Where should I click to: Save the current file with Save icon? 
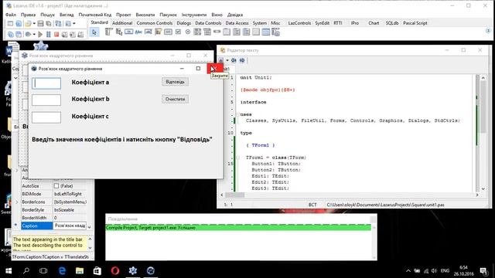(x=40, y=24)
